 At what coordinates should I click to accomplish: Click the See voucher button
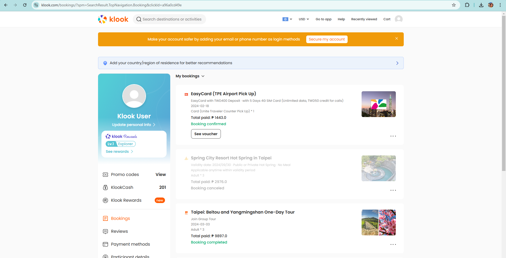pos(206,134)
